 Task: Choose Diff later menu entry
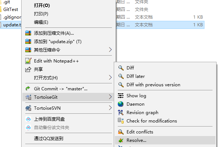coord(136,76)
